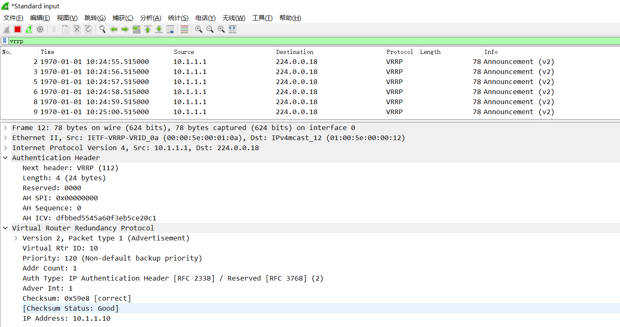Expand the Ethernet II tree node
This screenshot has height=327, width=620.
(5, 138)
